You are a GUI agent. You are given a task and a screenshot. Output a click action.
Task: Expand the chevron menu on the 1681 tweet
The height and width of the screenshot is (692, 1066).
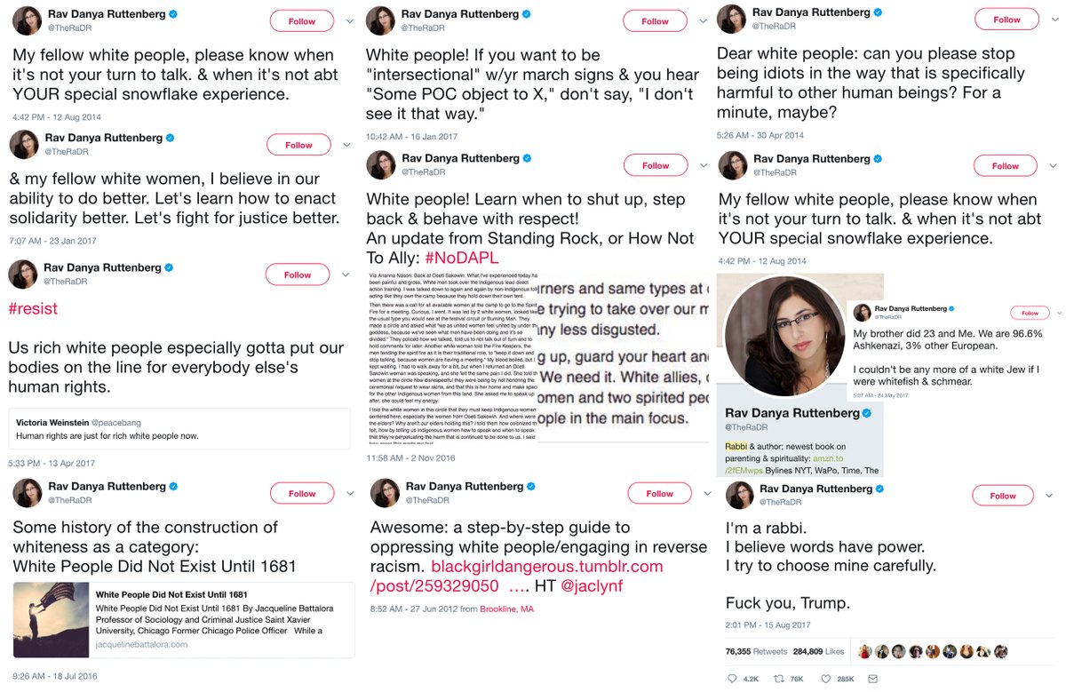click(346, 494)
